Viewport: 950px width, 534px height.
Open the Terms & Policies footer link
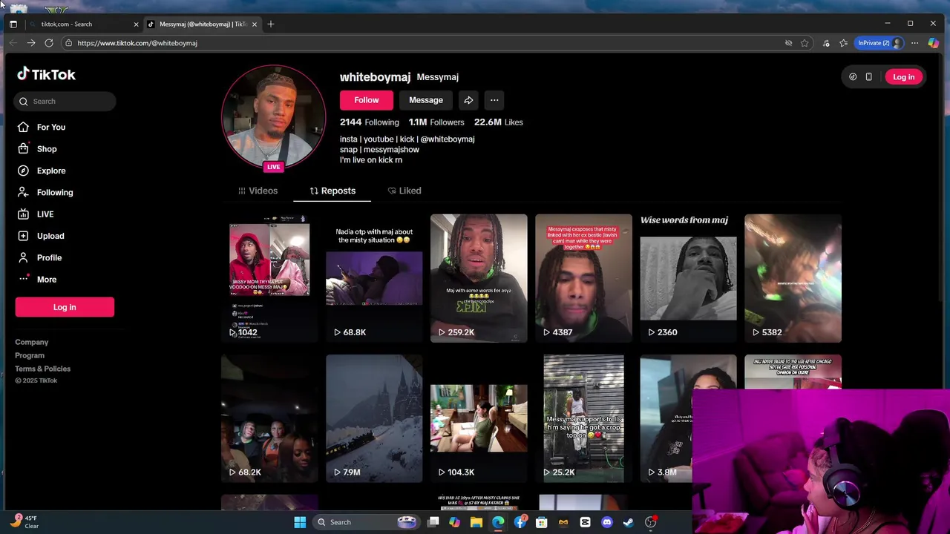(42, 369)
